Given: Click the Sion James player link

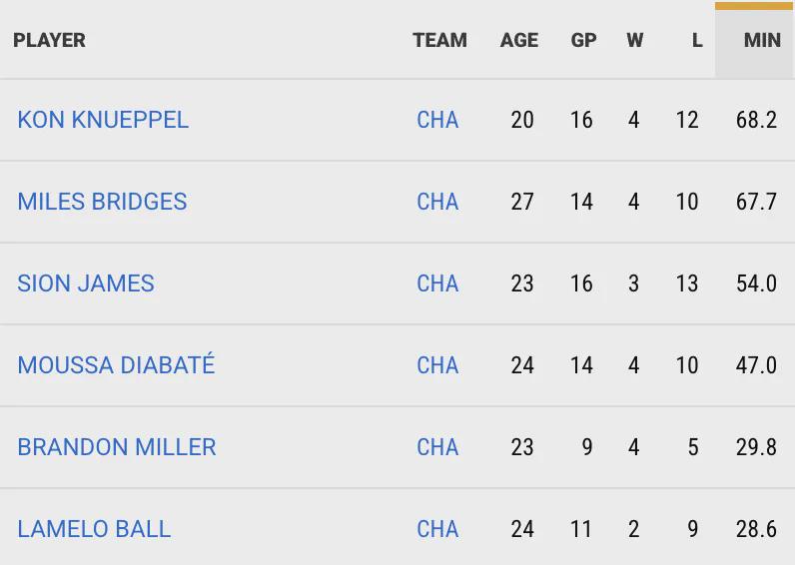Looking at the screenshot, I should click(x=86, y=283).
